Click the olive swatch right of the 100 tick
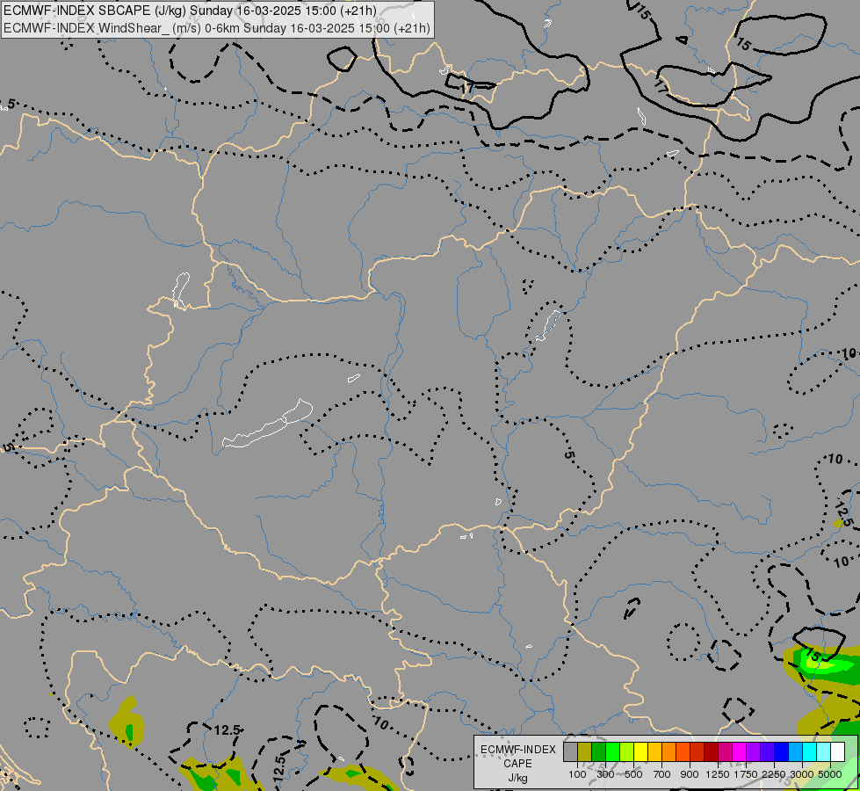This screenshot has height=791, width=860. (x=585, y=752)
